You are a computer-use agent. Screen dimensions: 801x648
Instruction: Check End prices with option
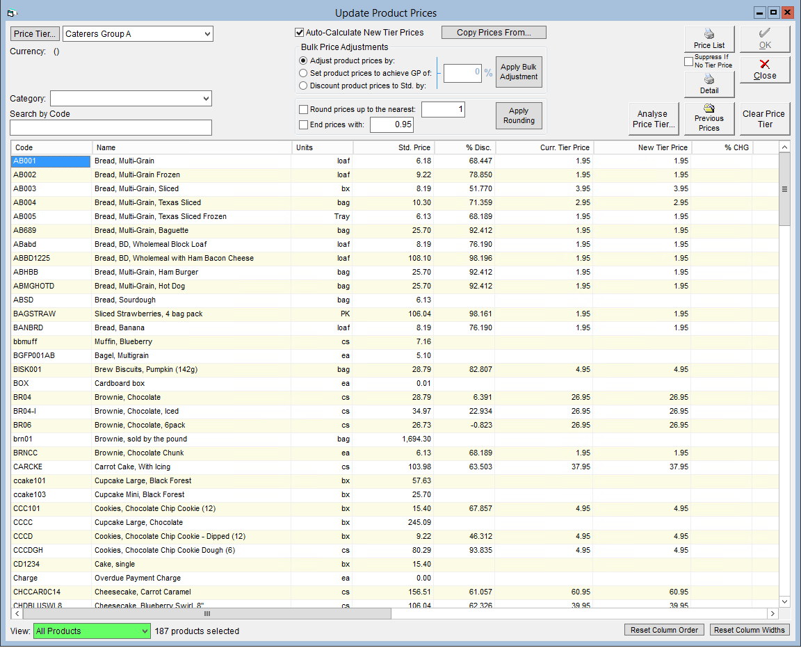coord(303,124)
